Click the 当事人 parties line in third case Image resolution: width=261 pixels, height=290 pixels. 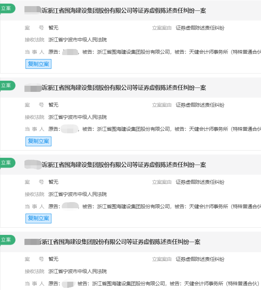coord(143,206)
